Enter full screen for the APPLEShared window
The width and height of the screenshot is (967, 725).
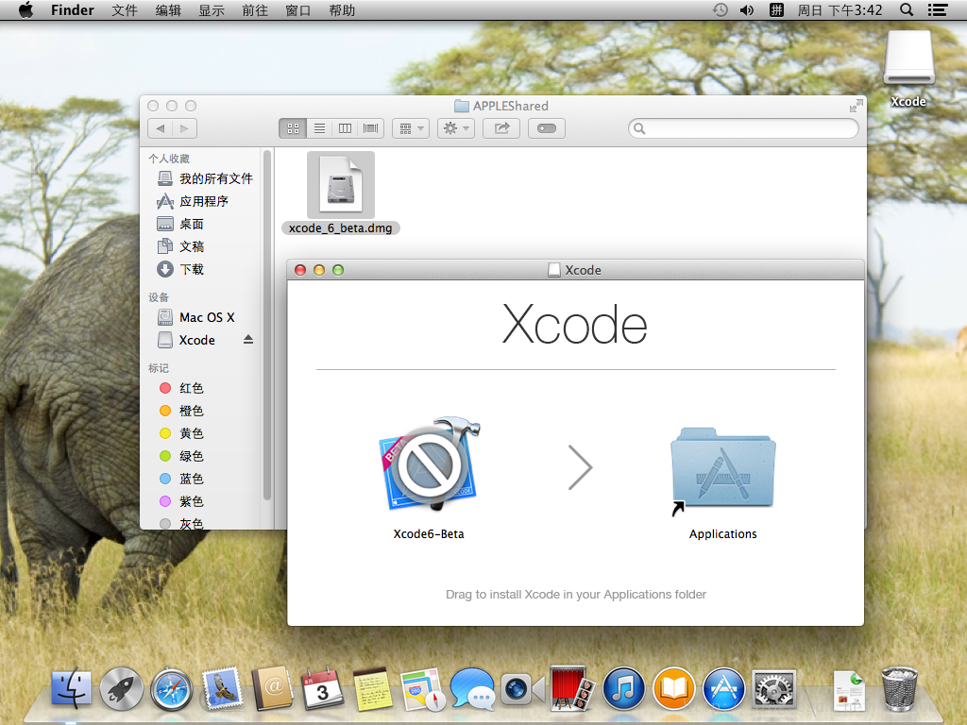856,106
